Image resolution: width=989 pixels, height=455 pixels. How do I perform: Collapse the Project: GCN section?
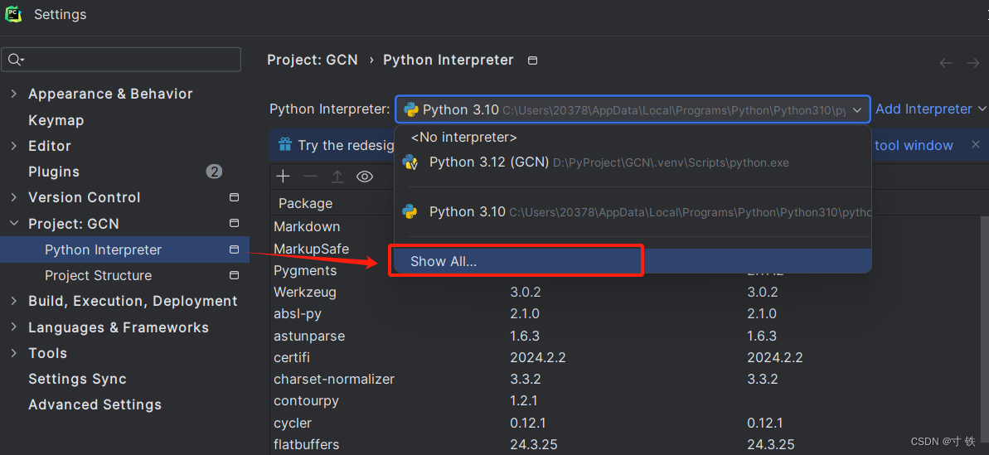[14, 224]
